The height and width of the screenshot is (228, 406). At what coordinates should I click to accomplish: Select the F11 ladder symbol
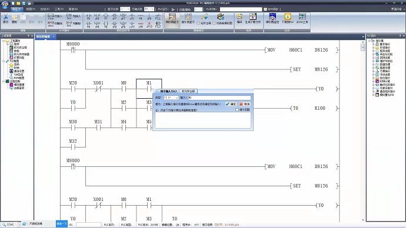pyautogui.click(x=158, y=17)
